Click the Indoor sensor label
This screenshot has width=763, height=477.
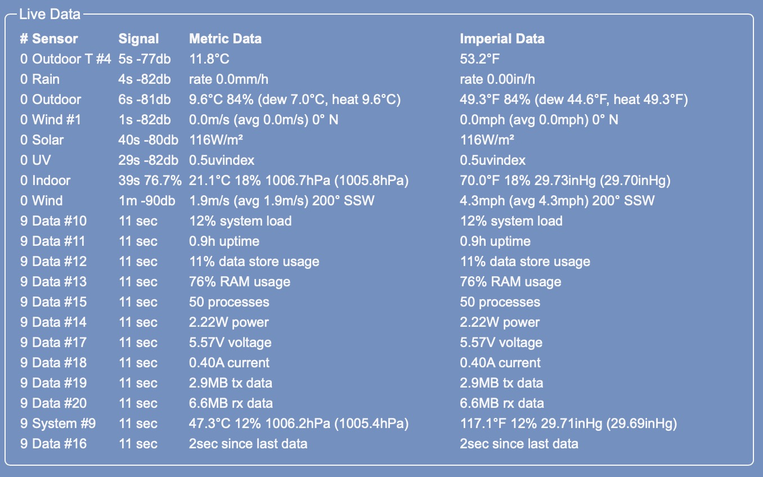pos(51,181)
